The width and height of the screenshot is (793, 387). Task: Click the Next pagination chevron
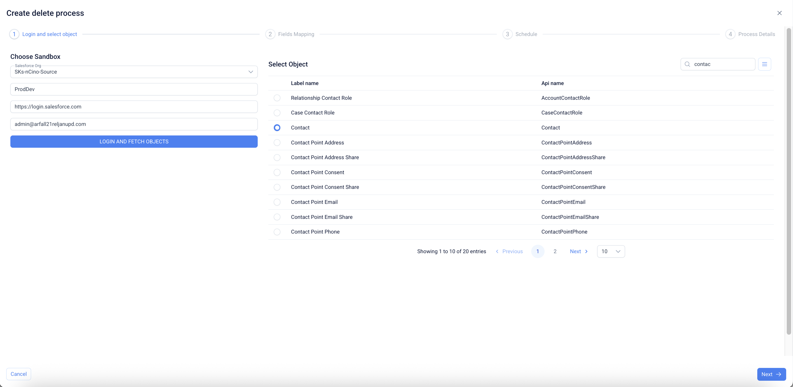point(587,251)
